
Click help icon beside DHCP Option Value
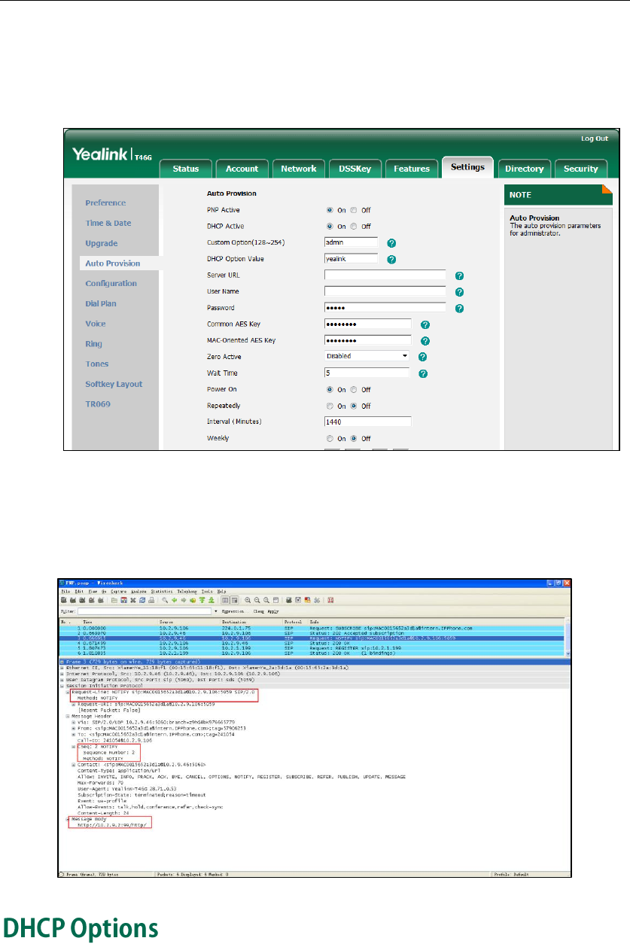391,260
